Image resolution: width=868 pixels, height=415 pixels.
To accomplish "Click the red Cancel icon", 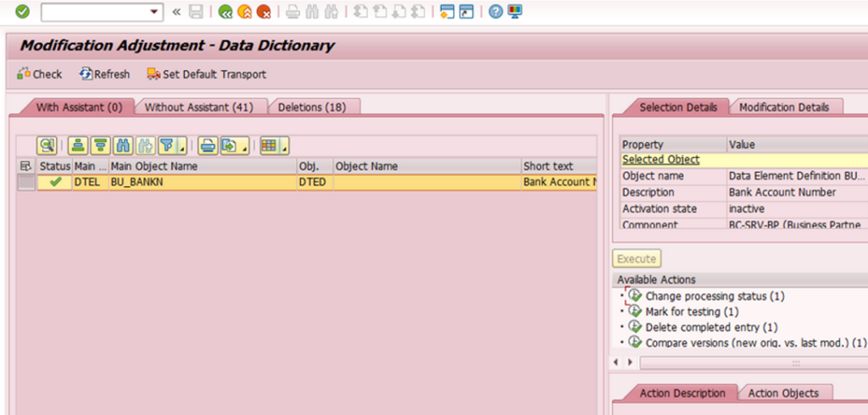I will pos(264,12).
